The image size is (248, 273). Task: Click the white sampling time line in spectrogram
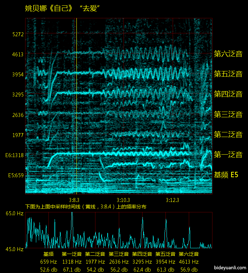[77, 108]
